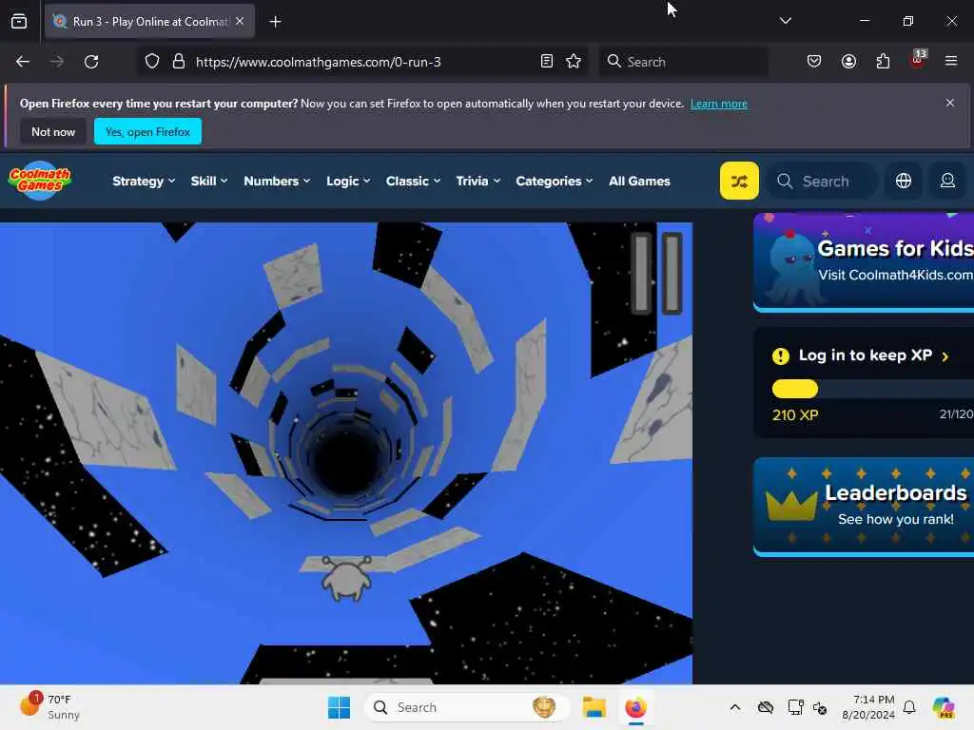Toggle reader view in the address bar
This screenshot has height=730, width=974.
coord(547,62)
